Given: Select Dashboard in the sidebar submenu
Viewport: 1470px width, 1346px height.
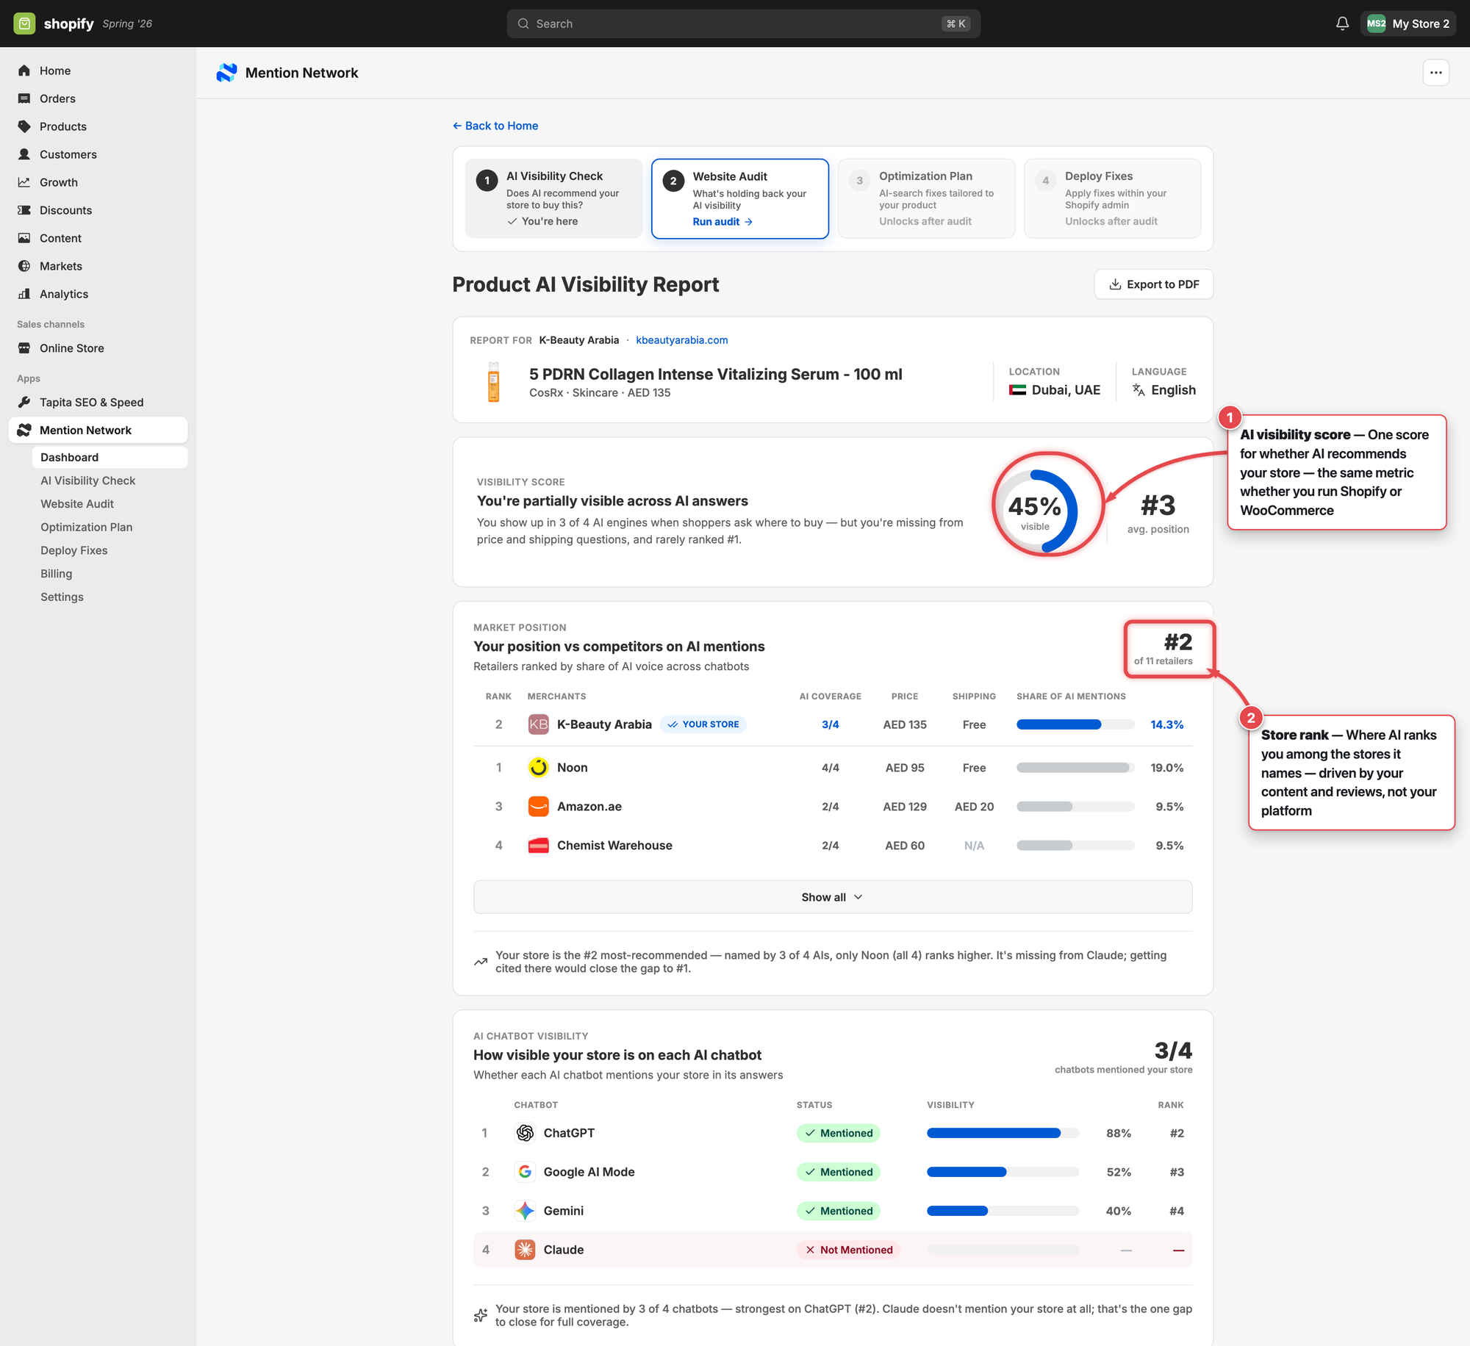Looking at the screenshot, I should (x=110, y=457).
